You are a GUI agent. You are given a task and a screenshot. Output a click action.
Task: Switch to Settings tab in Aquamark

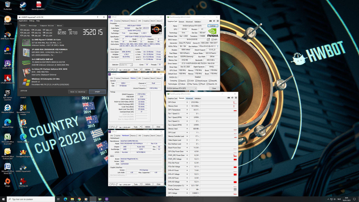tap(33, 26)
